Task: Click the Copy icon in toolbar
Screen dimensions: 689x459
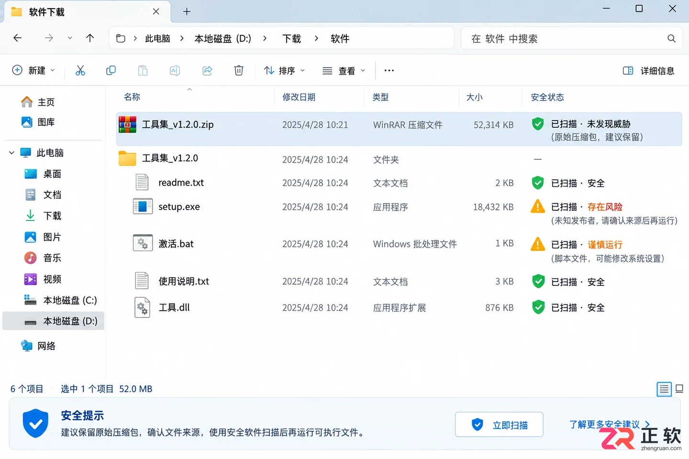Action: coord(111,71)
